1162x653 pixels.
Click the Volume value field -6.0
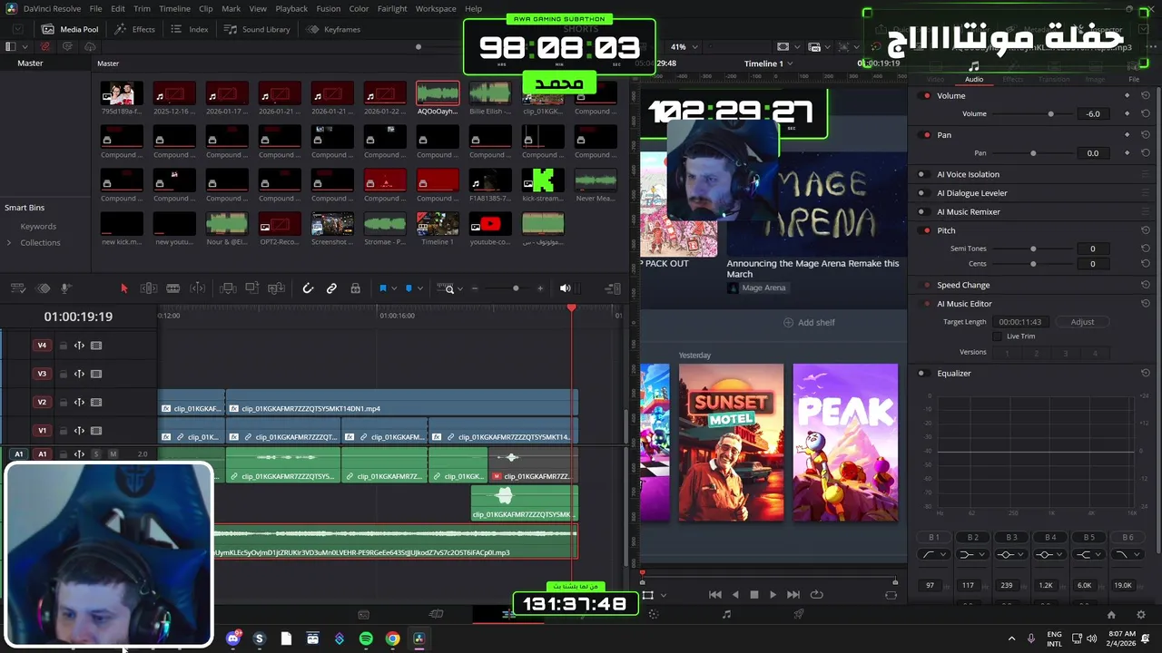(x=1093, y=114)
